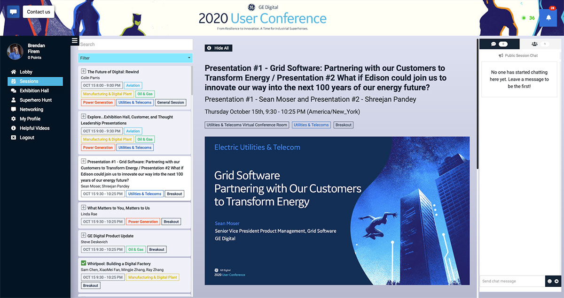Open Exhibition Hall from sidebar menu
The width and height of the screenshot is (564, 298).
[x=34, y=90]
